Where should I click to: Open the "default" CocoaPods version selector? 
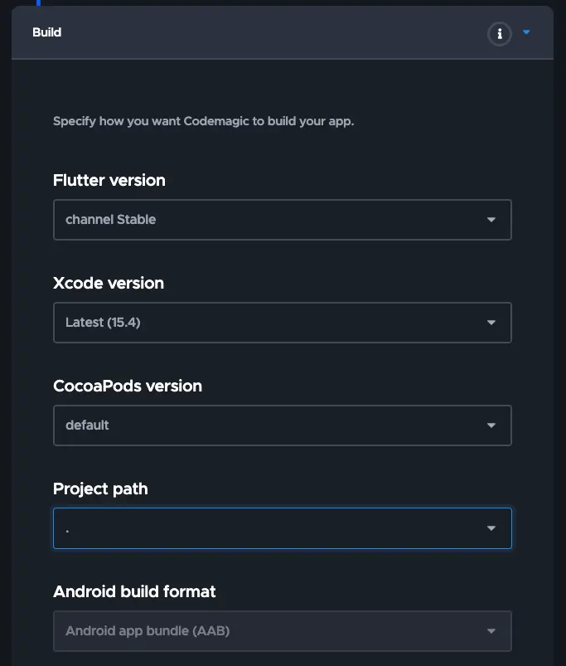[x=249, y=425]
